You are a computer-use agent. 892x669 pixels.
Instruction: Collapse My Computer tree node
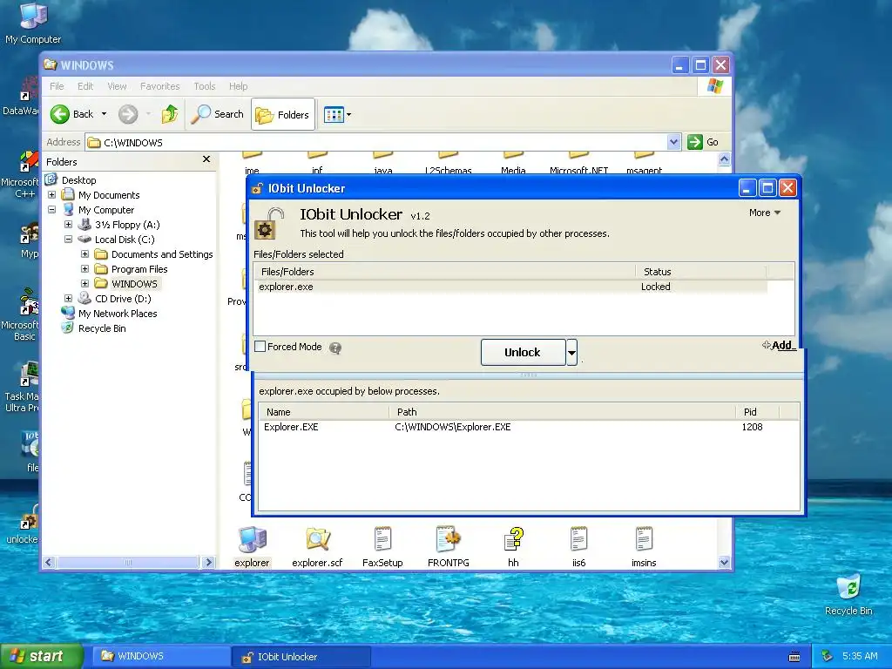click(51, 210)
